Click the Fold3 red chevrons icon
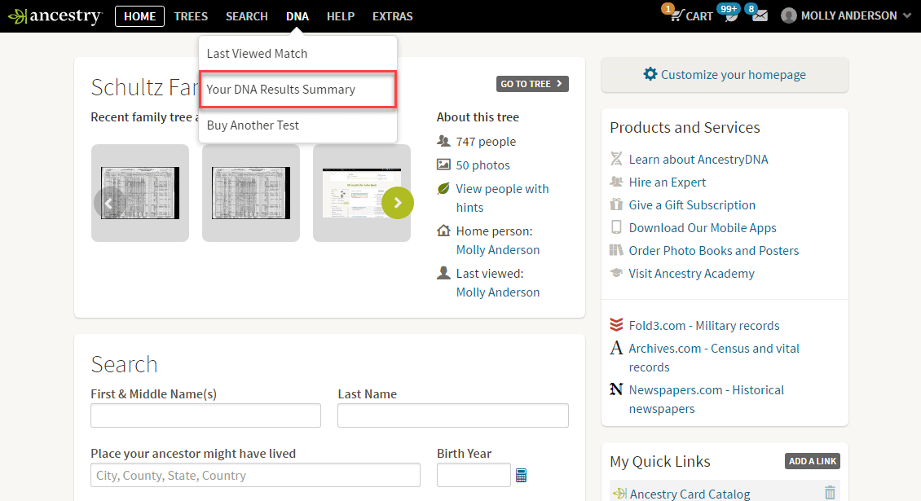Image resolution: width=921 pixels, height=501 pixels. point(616,325)
